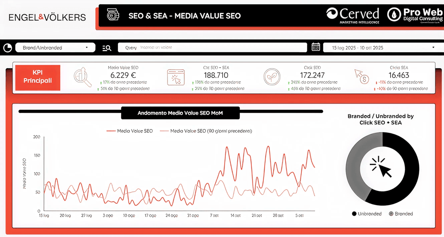This screenshot has height=237, width=444.
Task: Click the Cerved Marketing Intelligence logo
Action: click(x=353, y=15)
